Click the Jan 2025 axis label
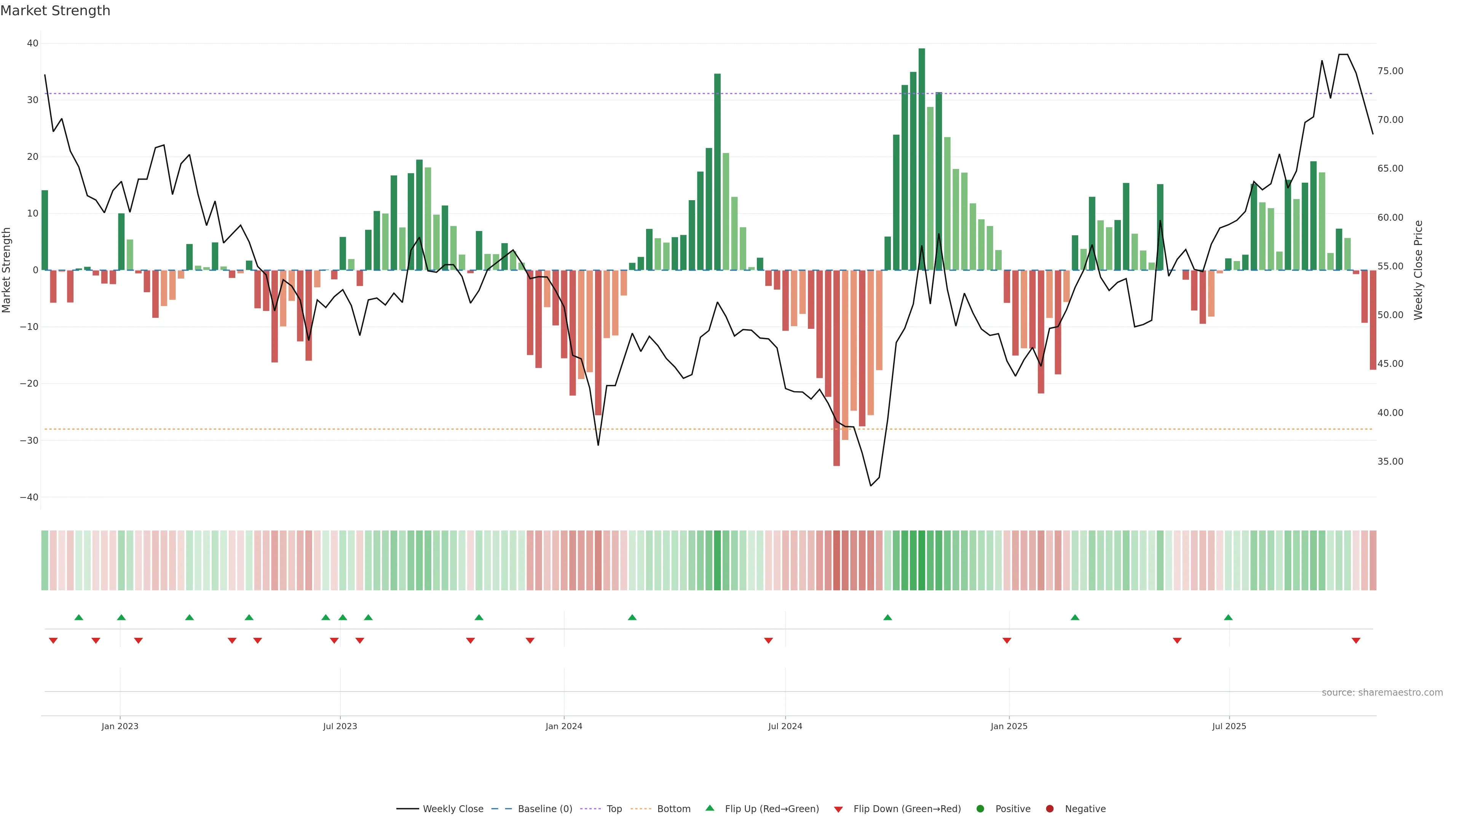Screen dimensions: 1462x822 [x=1009, y=726]
